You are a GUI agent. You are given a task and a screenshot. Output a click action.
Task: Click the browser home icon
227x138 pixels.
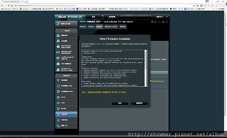tap(12, 6)
